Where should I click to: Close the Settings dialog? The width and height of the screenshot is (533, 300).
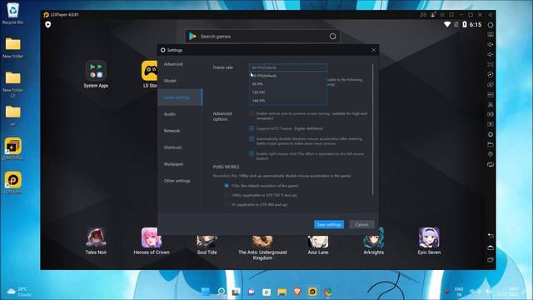374,50
